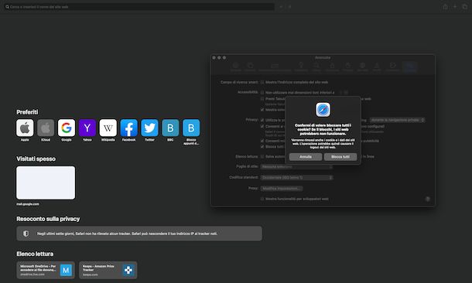The image size is (472, 283).
Task: Open the Blocco appunti favorite shortcut
Action: click(191, 128)
